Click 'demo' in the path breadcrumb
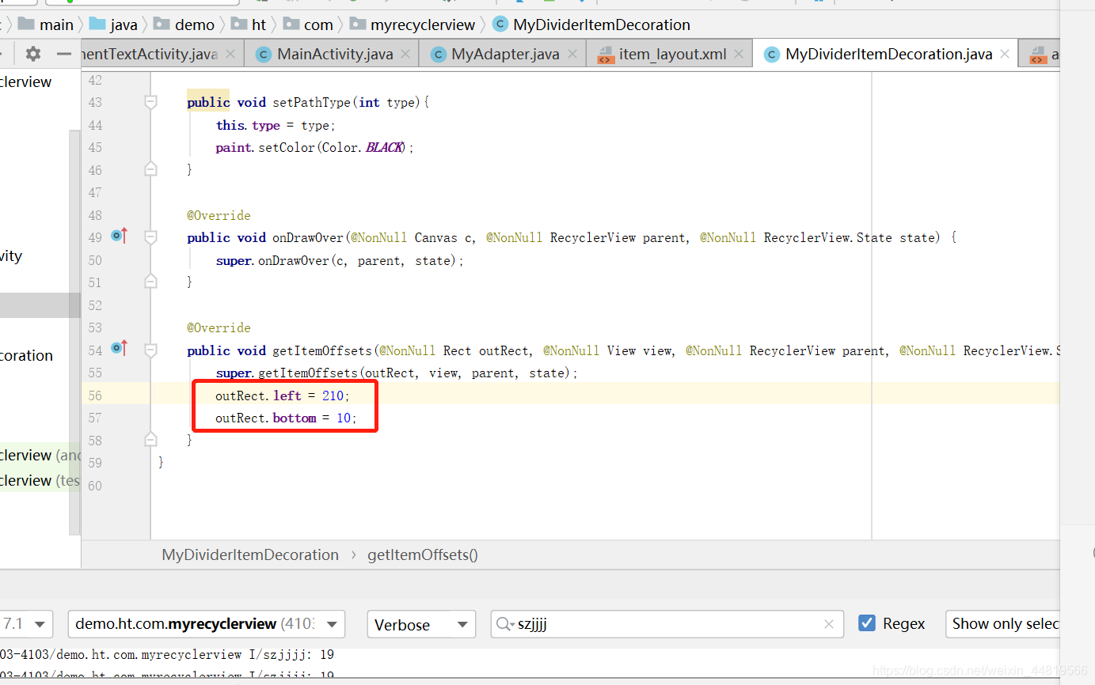This screenshot has width=1095, height=685. coord(195,25)
